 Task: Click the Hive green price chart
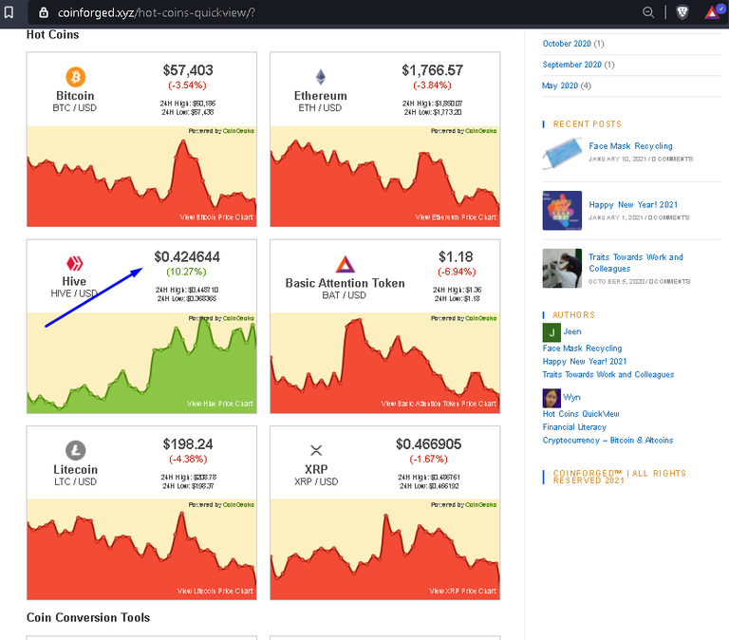coord(141,363)
